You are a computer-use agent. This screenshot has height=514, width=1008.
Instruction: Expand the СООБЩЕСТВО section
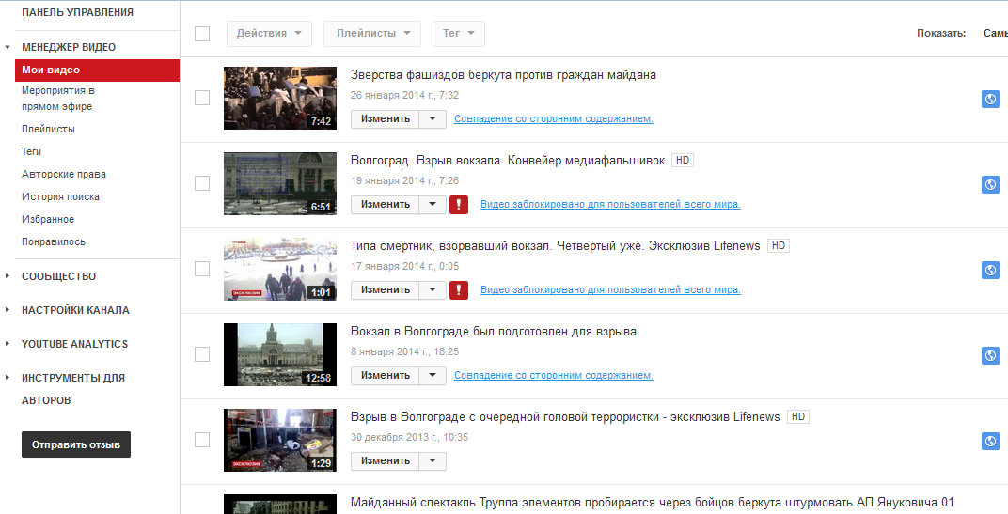[x=8, y=276]
